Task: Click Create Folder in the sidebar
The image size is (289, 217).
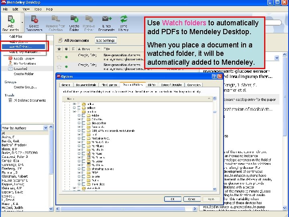Action: pyautogui.click(x=24, y=74)
